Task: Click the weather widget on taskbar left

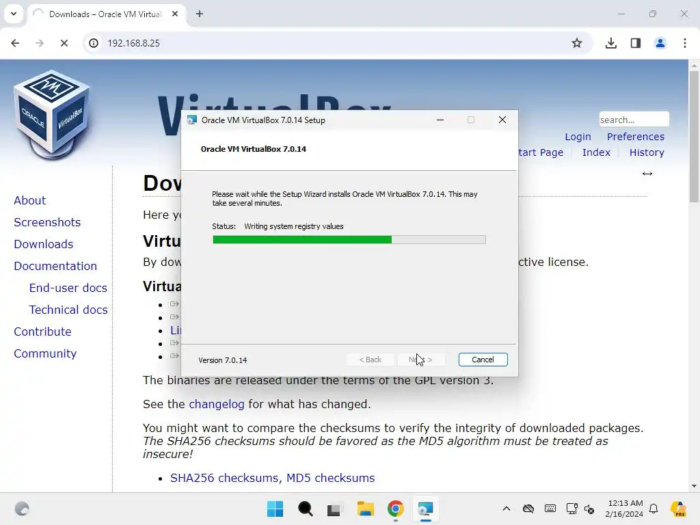Action: pyautogui.click(x=22, y=509)
